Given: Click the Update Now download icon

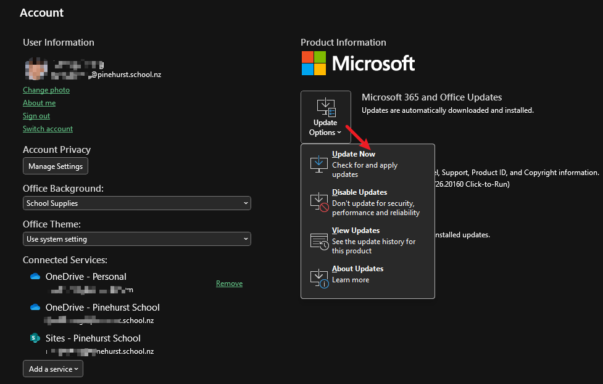Looking at the screenshot, I should click(x=319, y=165).
